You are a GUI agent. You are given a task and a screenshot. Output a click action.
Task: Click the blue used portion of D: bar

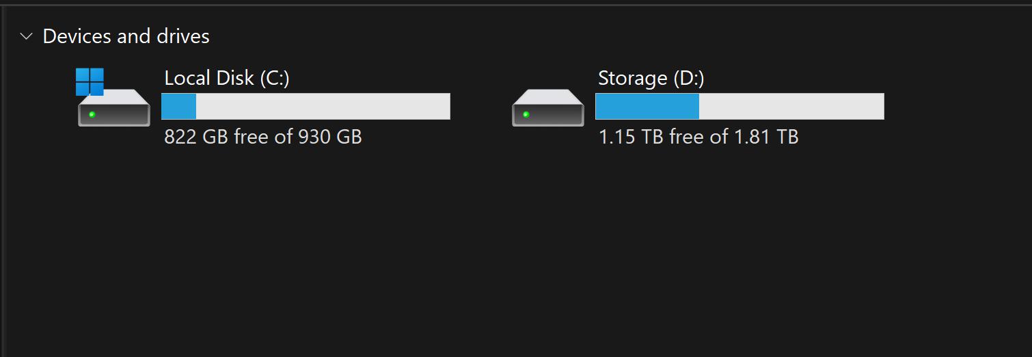(647, 107)
